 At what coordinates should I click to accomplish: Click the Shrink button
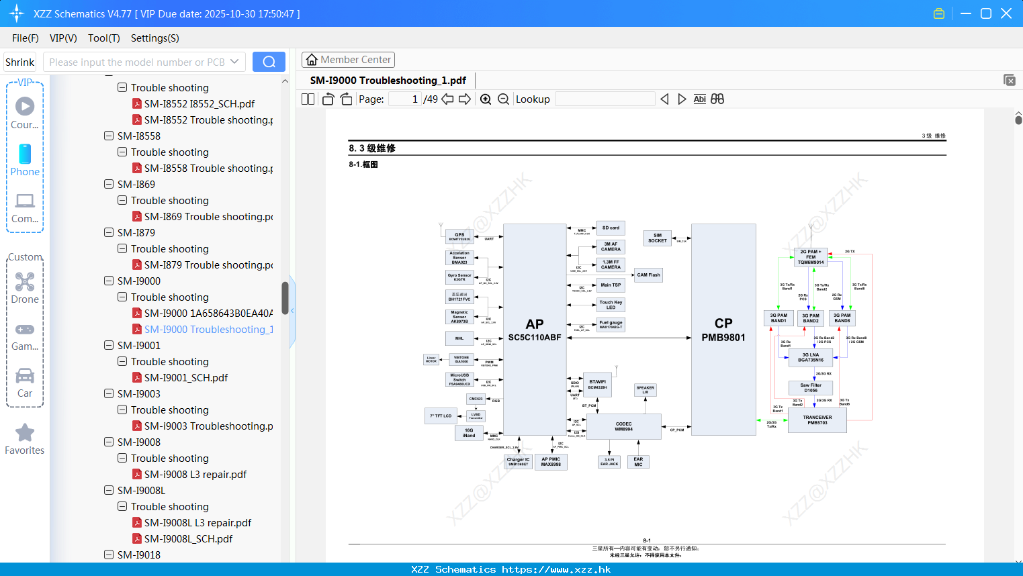point(20,62)
